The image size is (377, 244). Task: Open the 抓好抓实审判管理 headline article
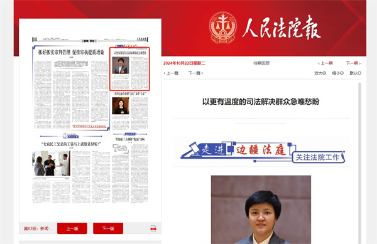pyautogui.click(x=71, y=52)
